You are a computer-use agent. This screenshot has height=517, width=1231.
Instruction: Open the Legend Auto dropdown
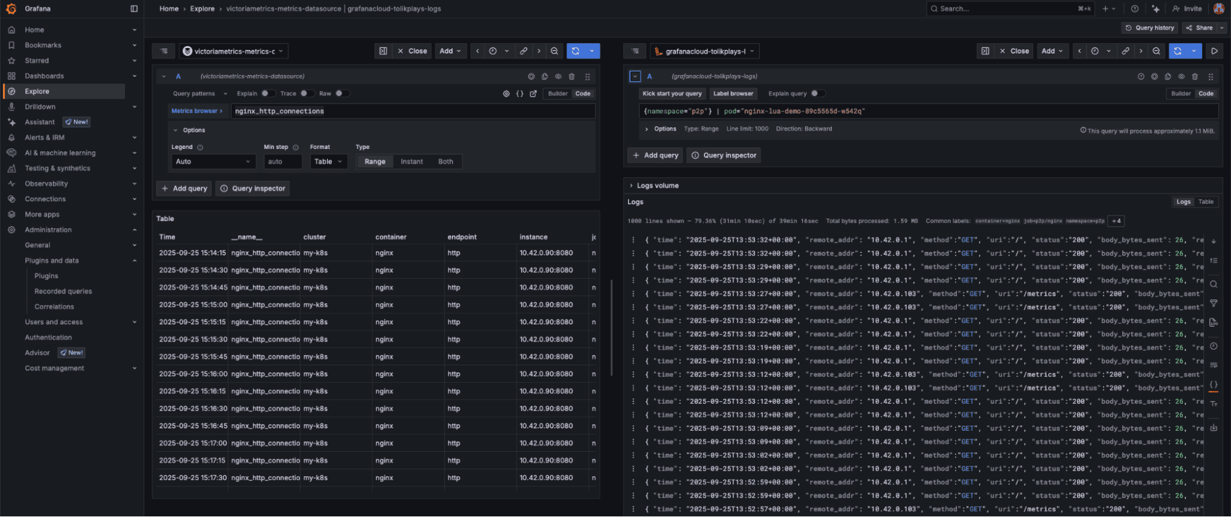(212, 161)
